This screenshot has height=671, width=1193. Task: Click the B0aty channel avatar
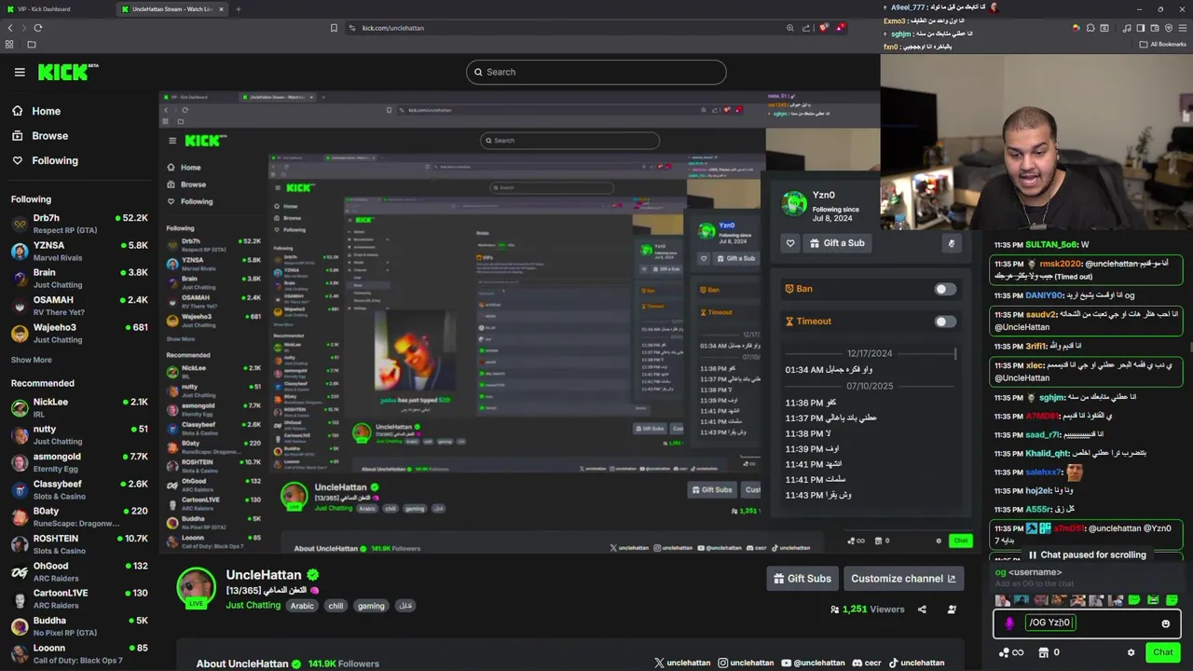click(20, 517)
